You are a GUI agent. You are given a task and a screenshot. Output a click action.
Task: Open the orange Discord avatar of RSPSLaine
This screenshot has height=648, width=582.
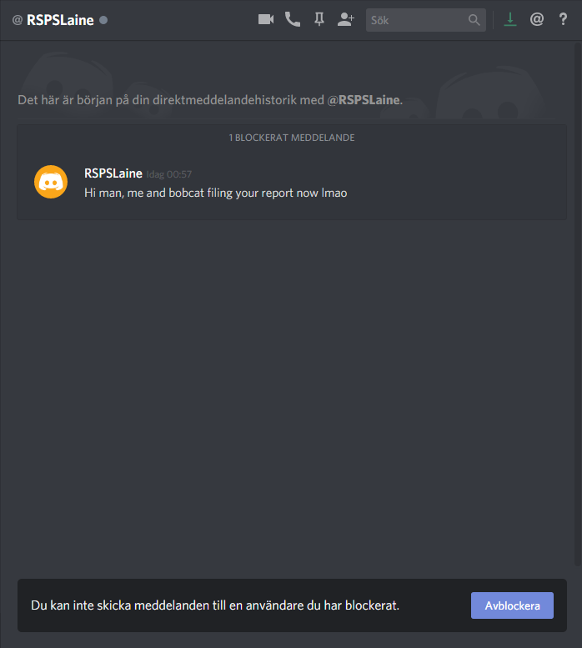pyautogui.click(x=51, y=182)
